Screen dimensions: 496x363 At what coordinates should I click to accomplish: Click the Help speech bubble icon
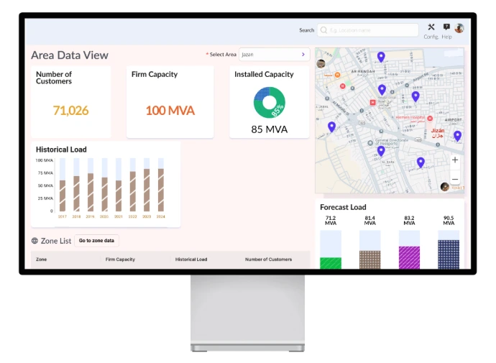446,27
